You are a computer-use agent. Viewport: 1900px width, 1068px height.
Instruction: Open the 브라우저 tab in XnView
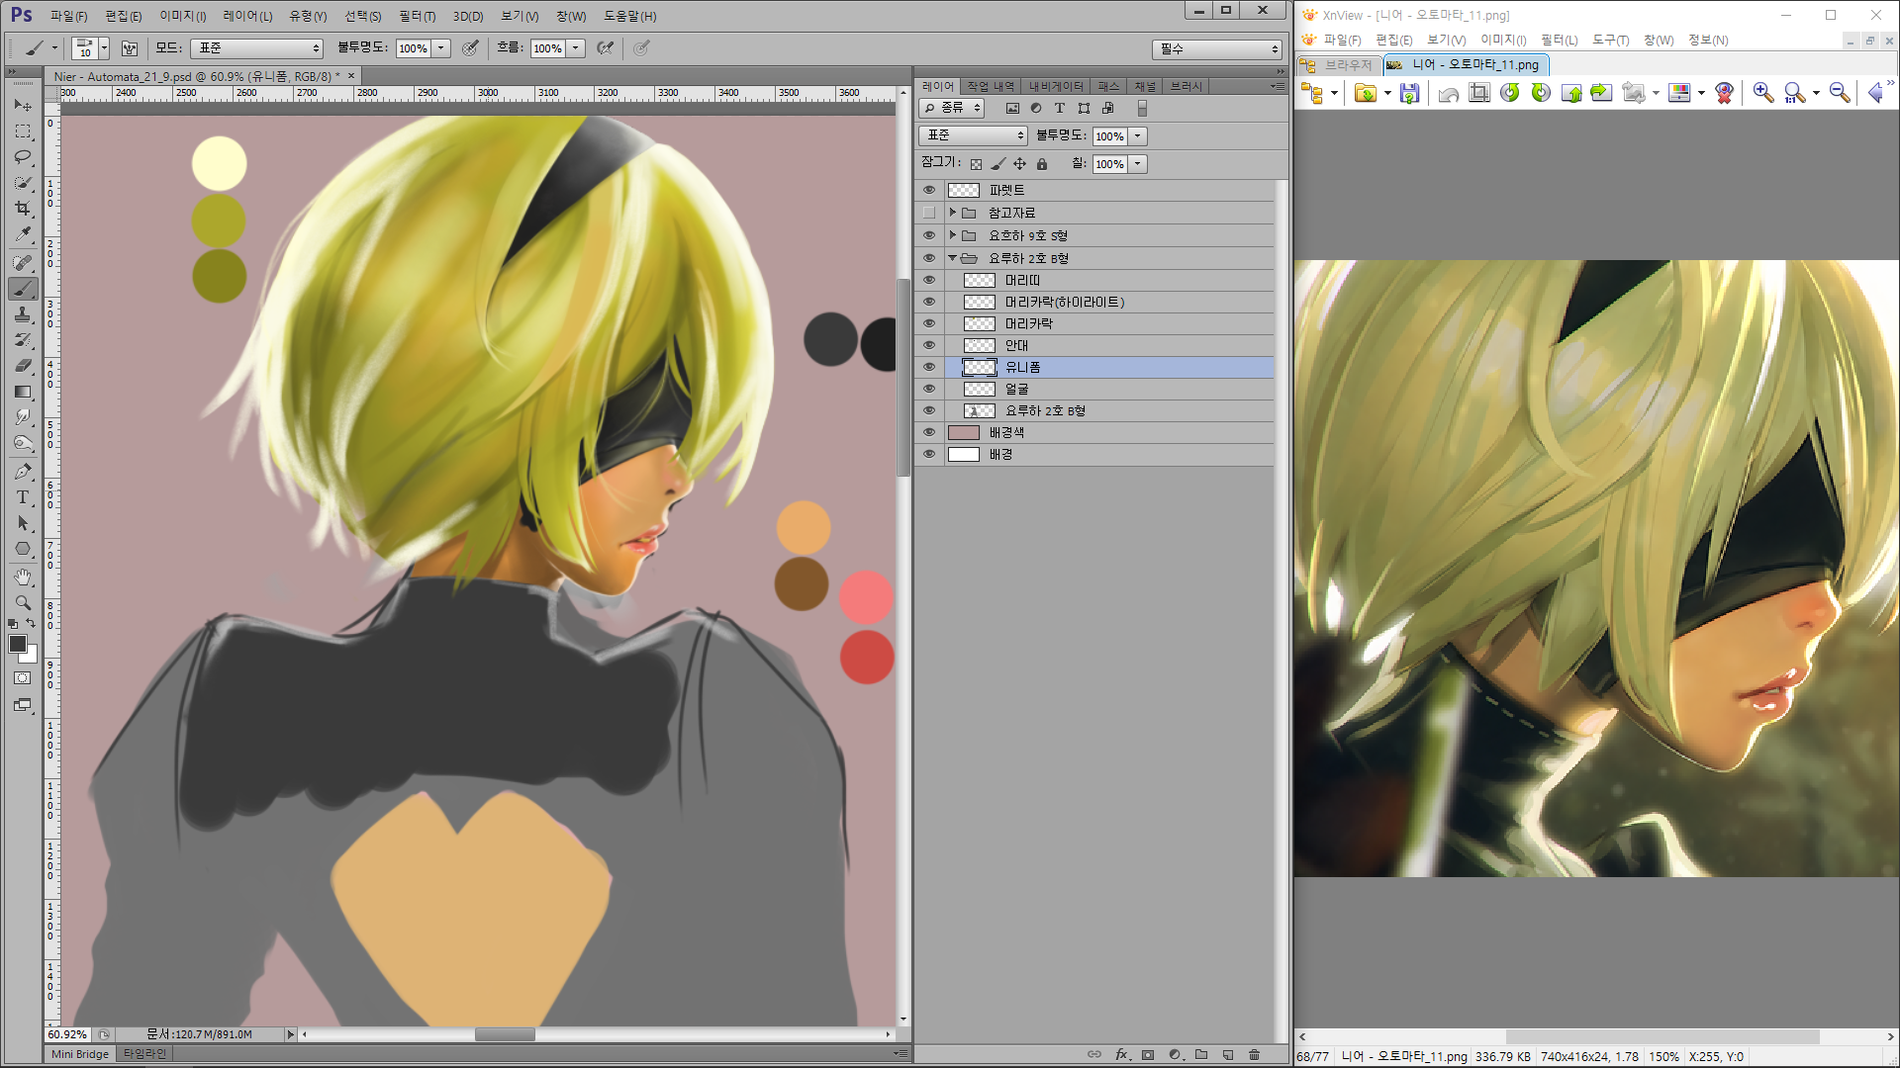(1339, 65)
